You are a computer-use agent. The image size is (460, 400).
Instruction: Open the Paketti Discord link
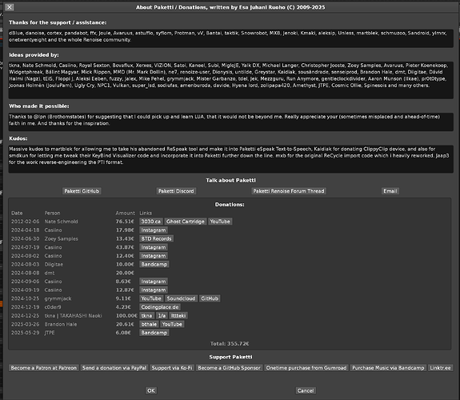coord(176,191)
